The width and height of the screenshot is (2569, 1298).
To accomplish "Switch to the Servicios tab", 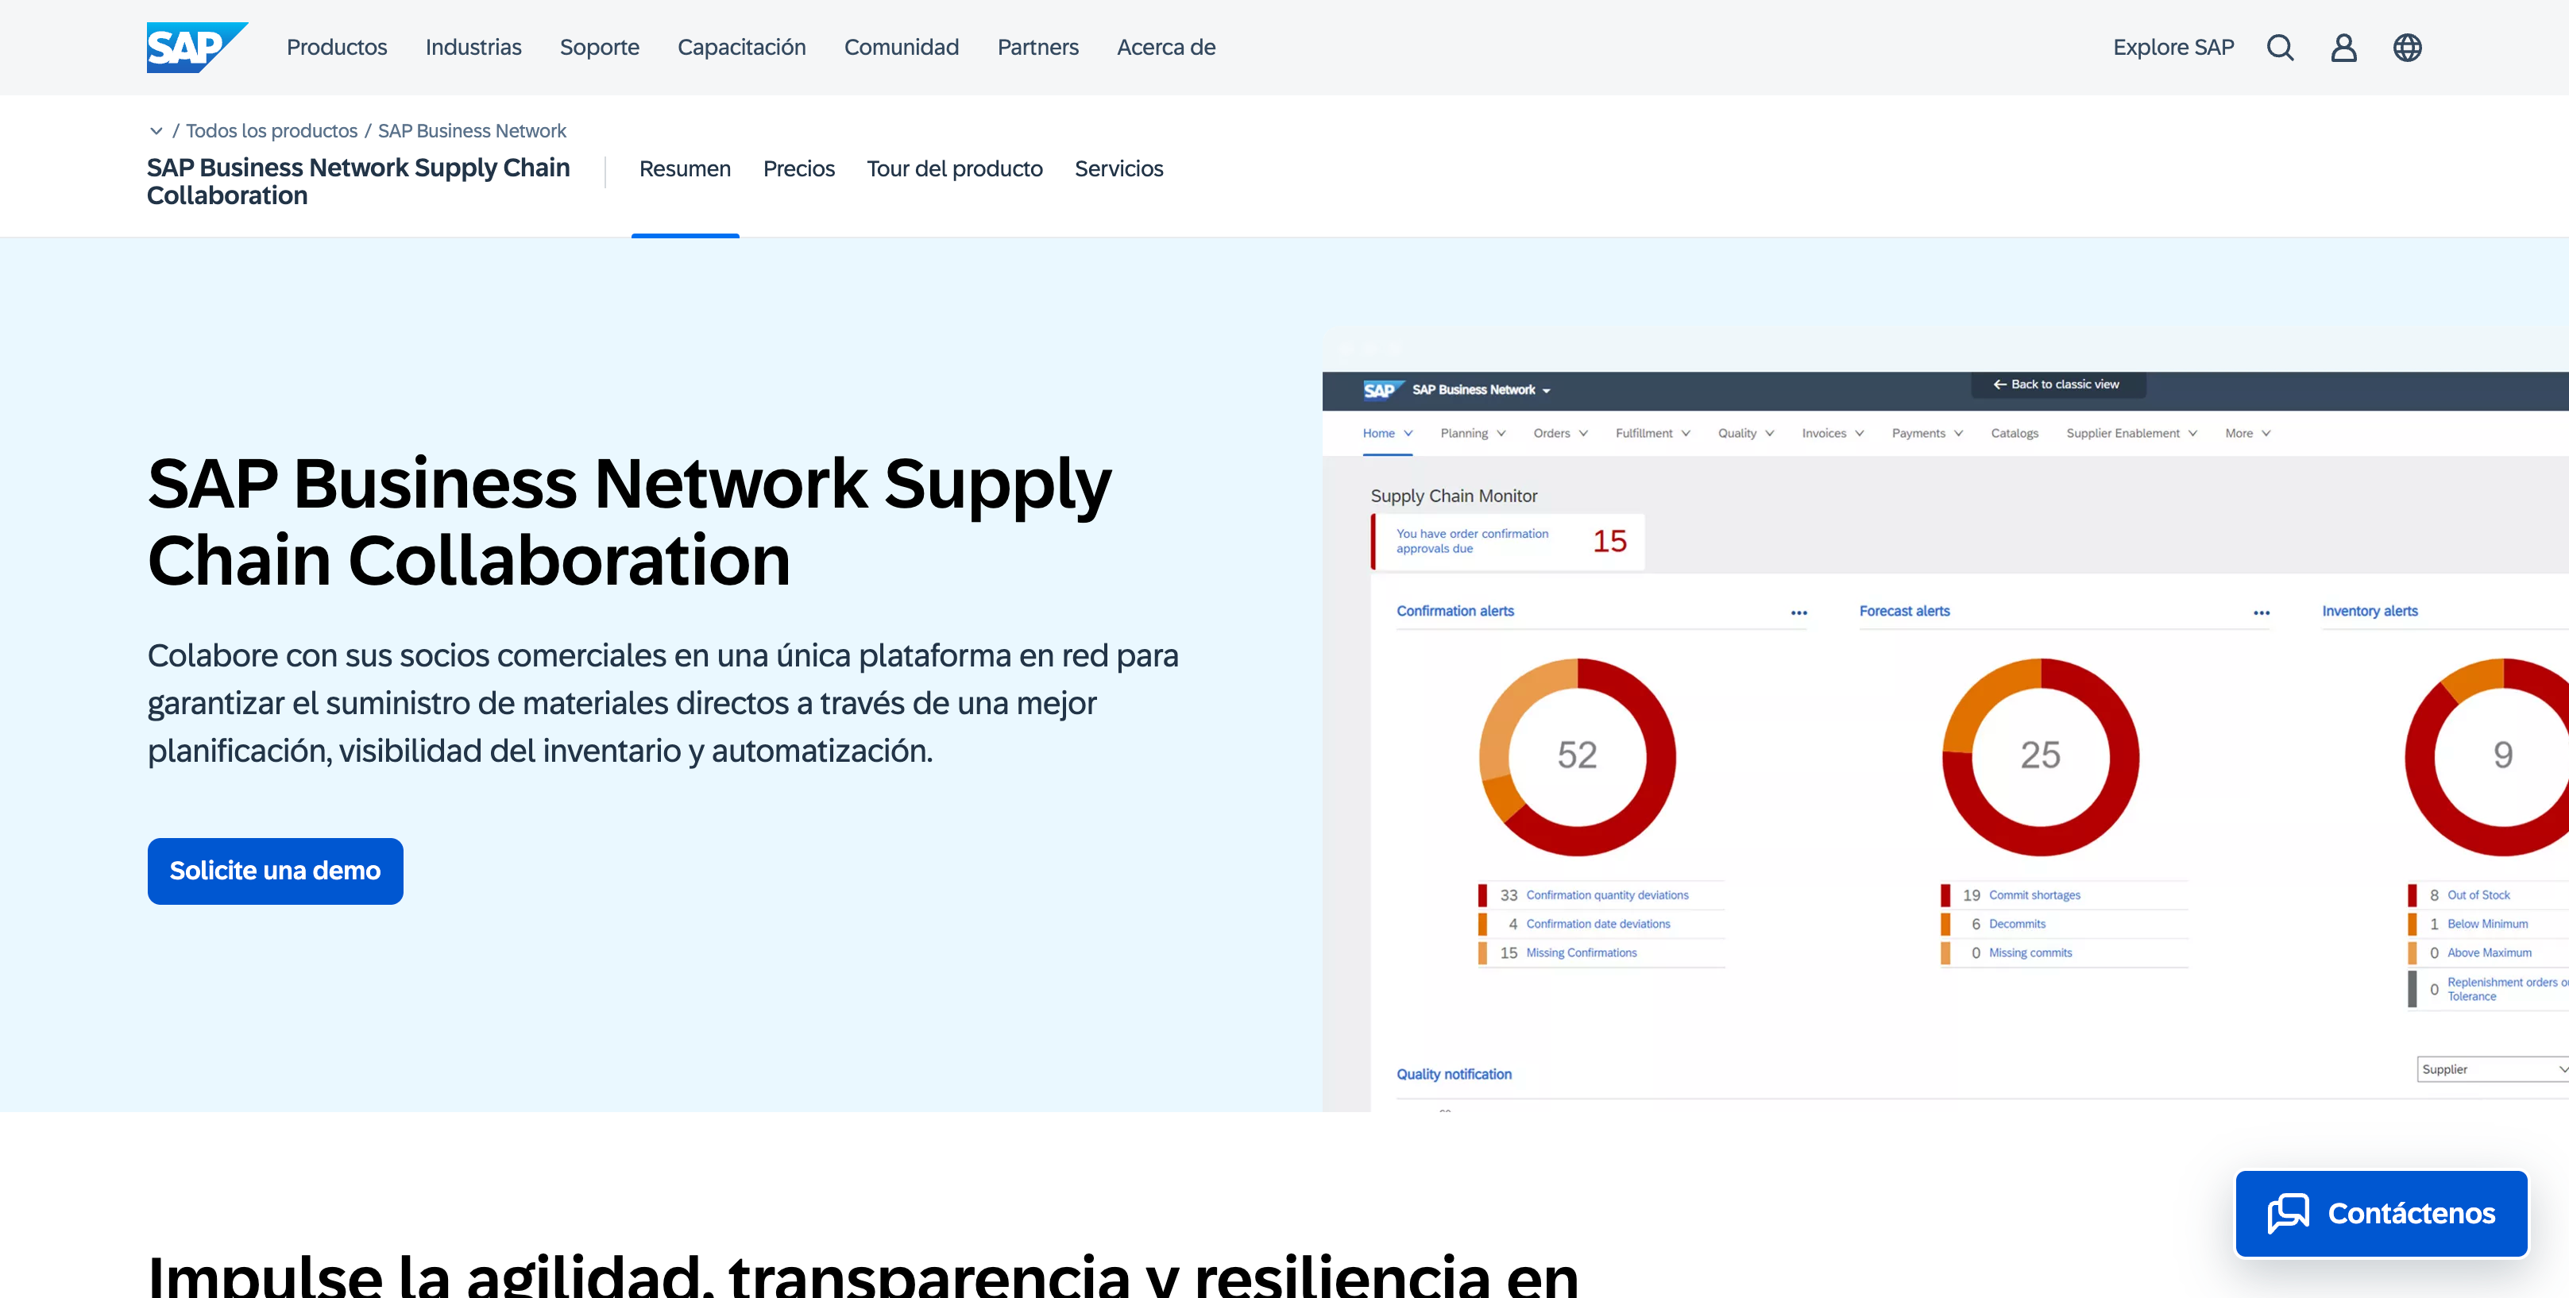I will click(x=1119, y=168).
